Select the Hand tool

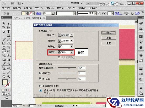4,76
